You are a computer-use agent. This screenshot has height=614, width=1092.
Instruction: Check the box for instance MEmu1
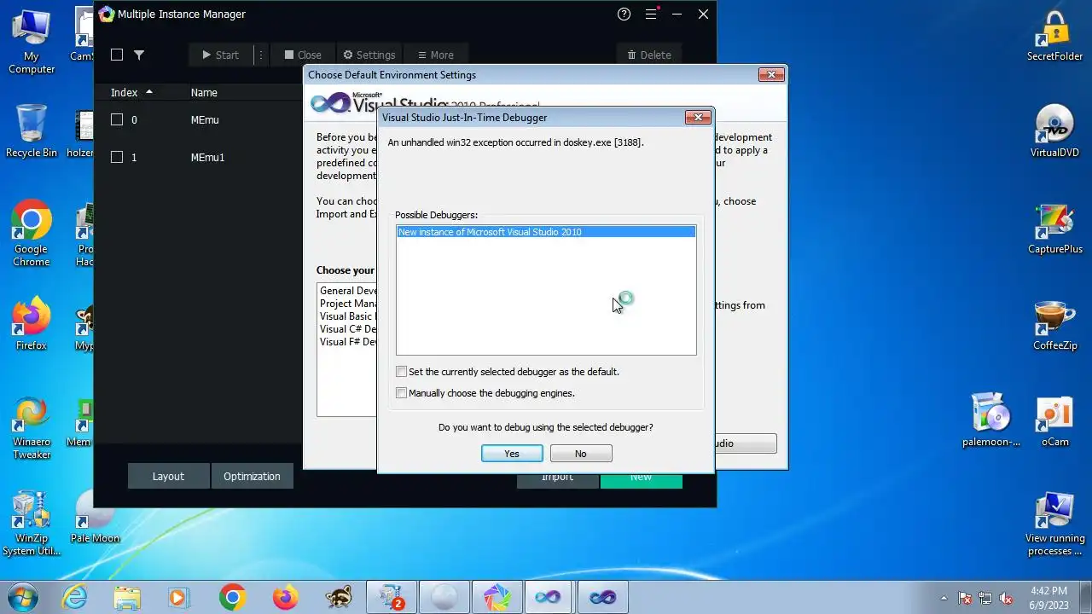117,157
